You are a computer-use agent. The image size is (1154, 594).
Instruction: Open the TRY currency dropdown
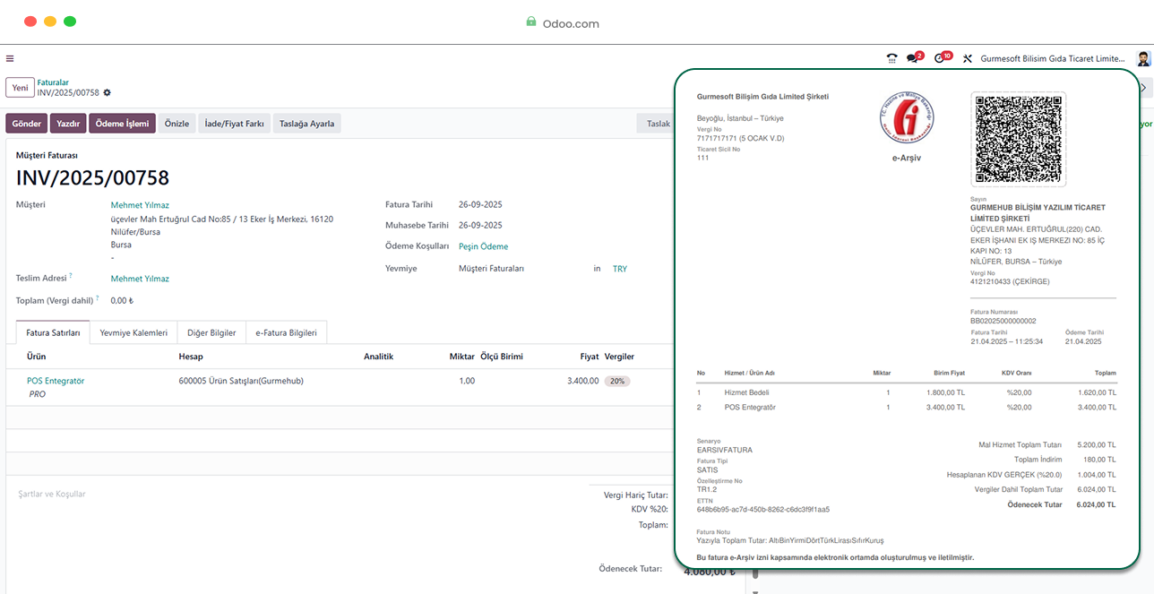[x=620, y=269]
